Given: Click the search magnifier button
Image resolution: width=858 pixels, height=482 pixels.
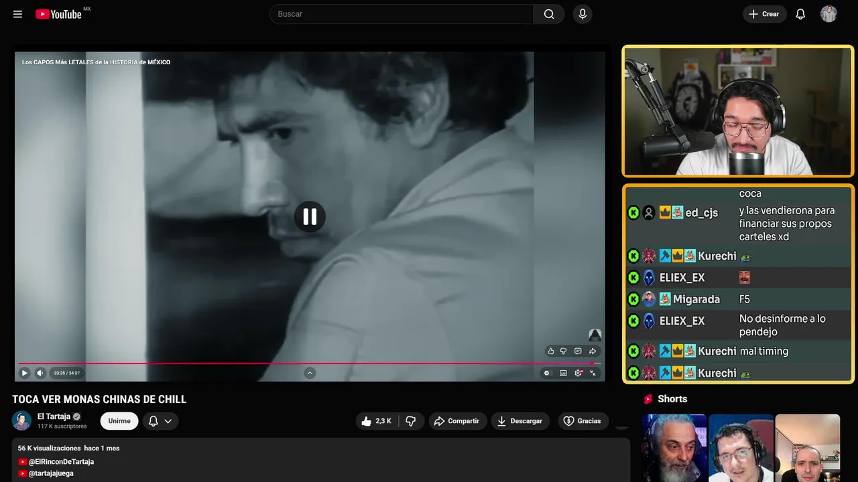Looking at the screenshot, I should click(549, 14).
